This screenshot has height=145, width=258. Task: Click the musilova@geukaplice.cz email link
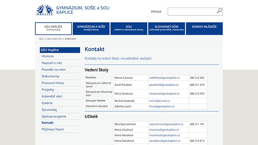pyautogui.click(x=164, y=135)
